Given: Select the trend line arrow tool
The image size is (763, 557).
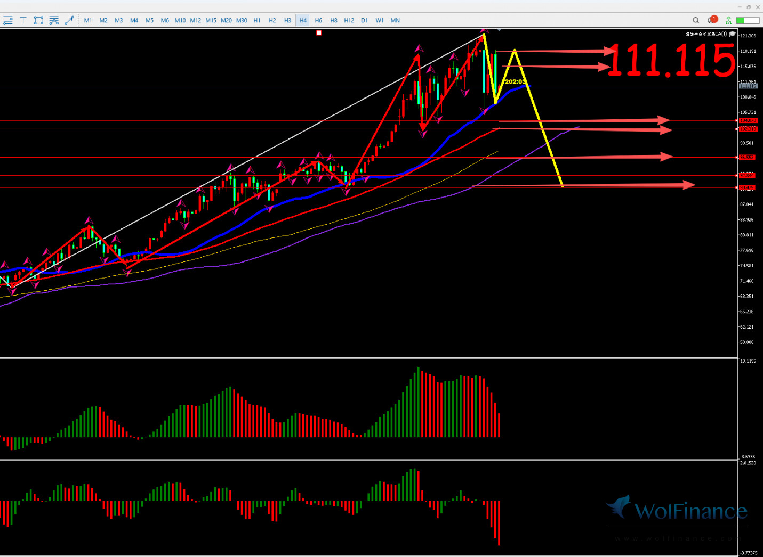Looking at the screenshot, I should [x=69, y=20].
